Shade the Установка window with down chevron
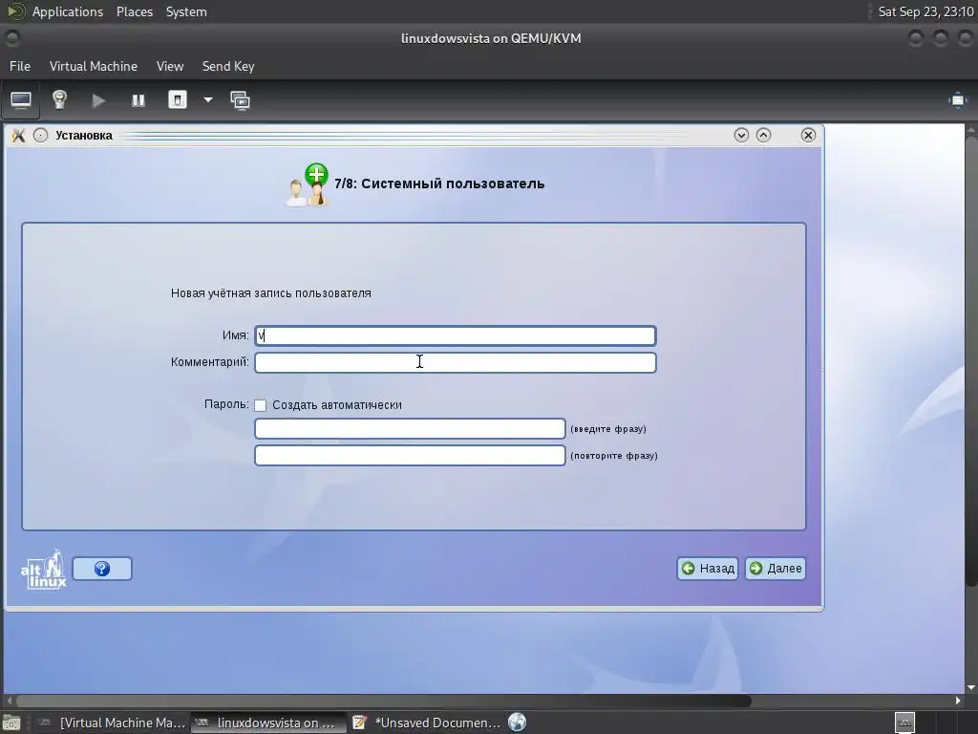Viewport: 978px width, 734px height. (741, 136)
